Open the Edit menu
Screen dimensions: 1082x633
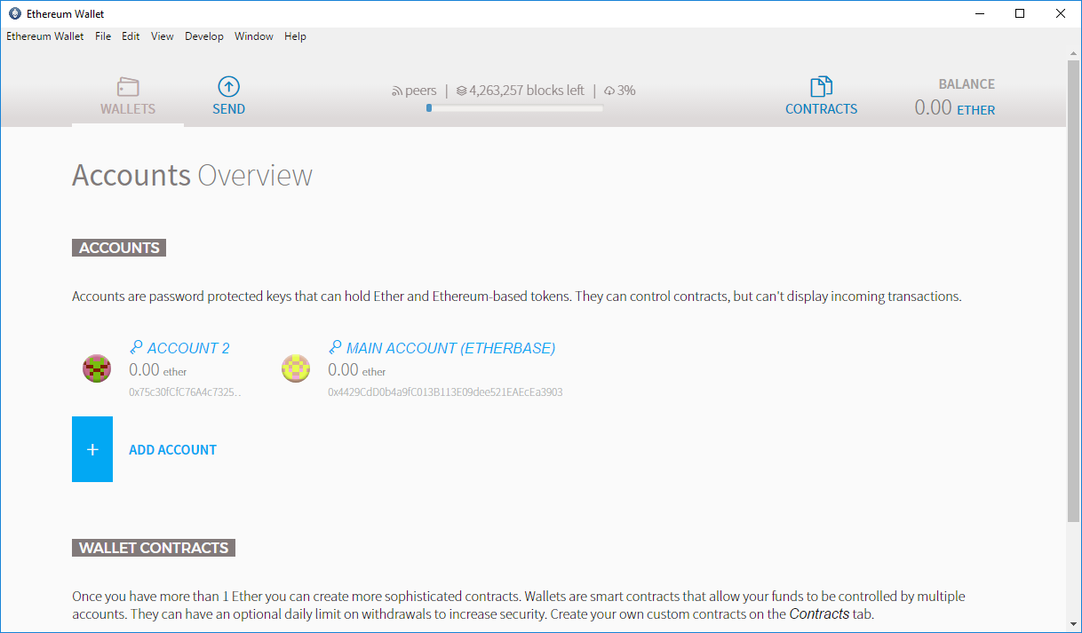click(x=131, y=36)
